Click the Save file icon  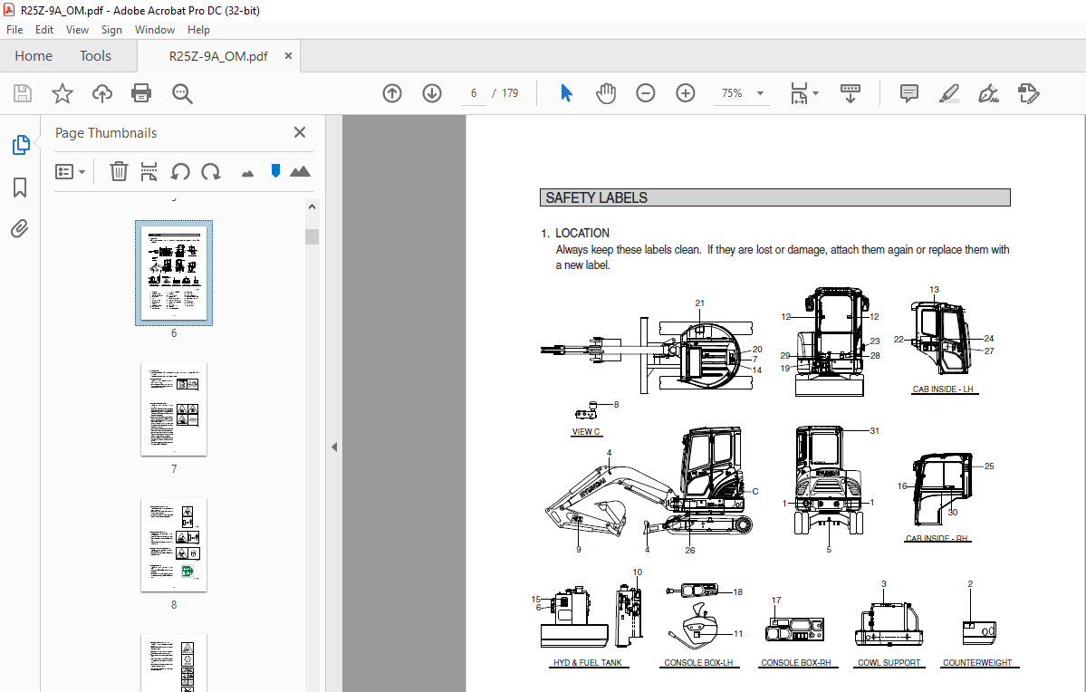tap(22, 93)
